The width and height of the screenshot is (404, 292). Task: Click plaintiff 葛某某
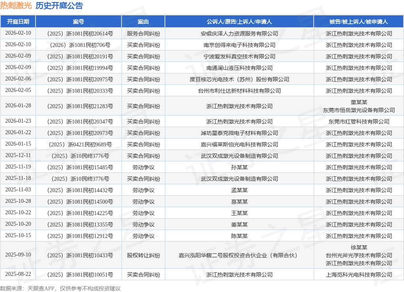tap(239, 202)
